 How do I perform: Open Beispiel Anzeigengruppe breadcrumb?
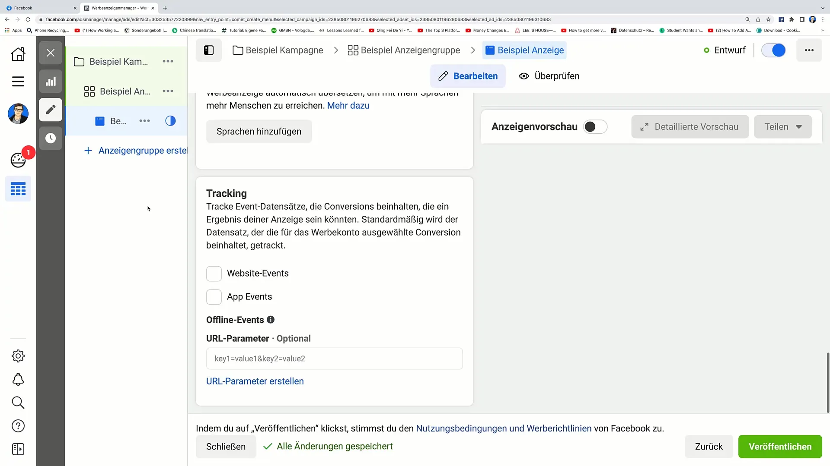[x=404, y=50]
